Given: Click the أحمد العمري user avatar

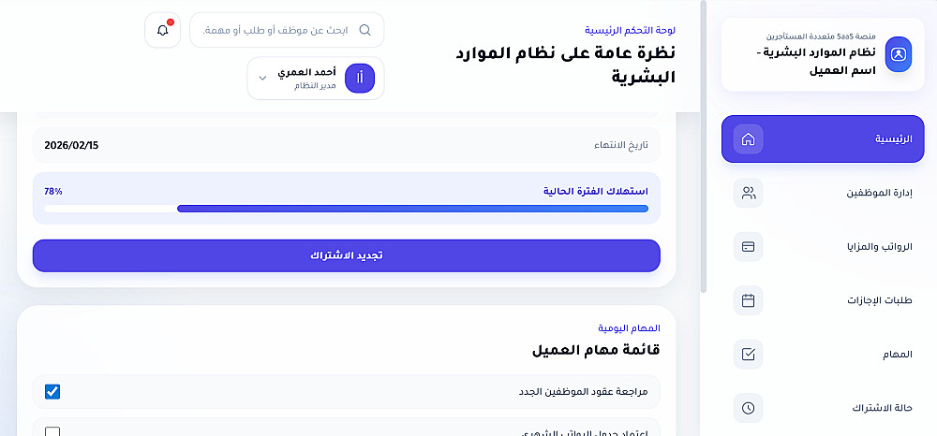Looking at the screenshot, I should (360, 79).
